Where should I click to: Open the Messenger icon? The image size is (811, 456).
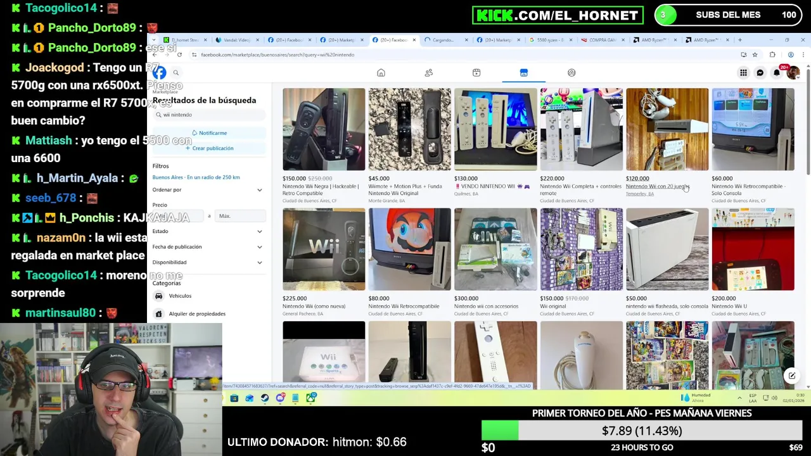[760, 73]
